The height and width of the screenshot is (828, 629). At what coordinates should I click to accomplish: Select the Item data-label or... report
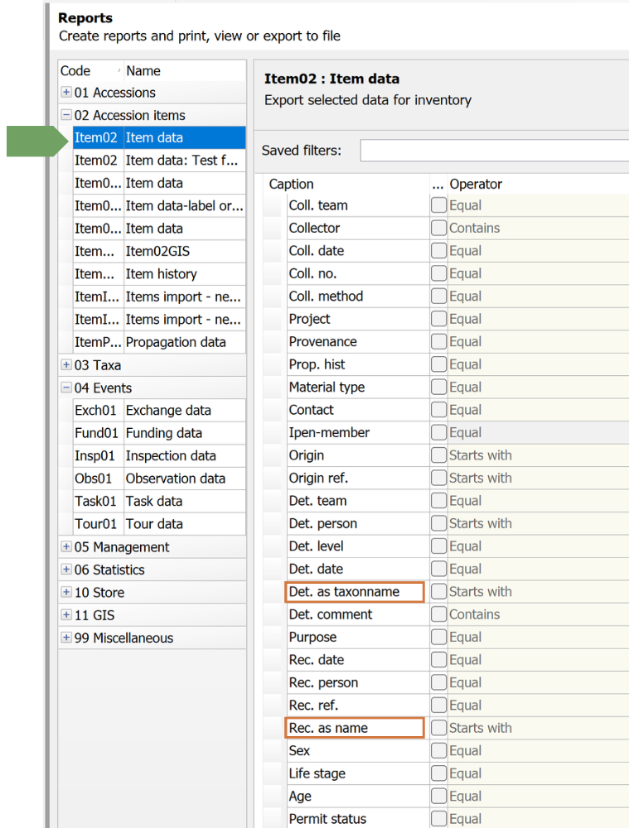159,205
